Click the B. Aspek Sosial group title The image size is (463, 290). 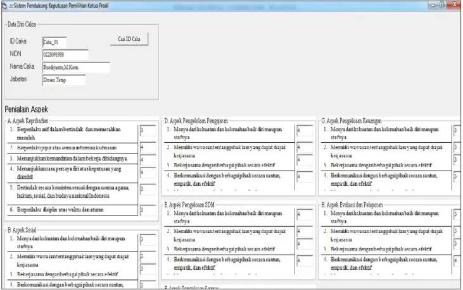point(22,230)
